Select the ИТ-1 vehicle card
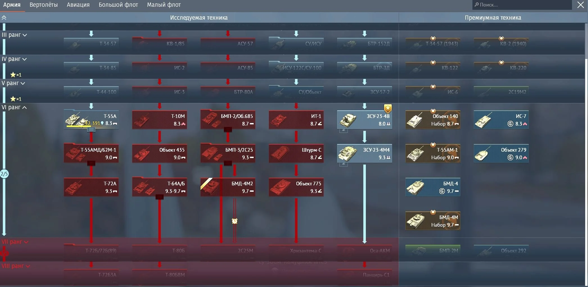This screenshot has height=287, width=588. 296,119
